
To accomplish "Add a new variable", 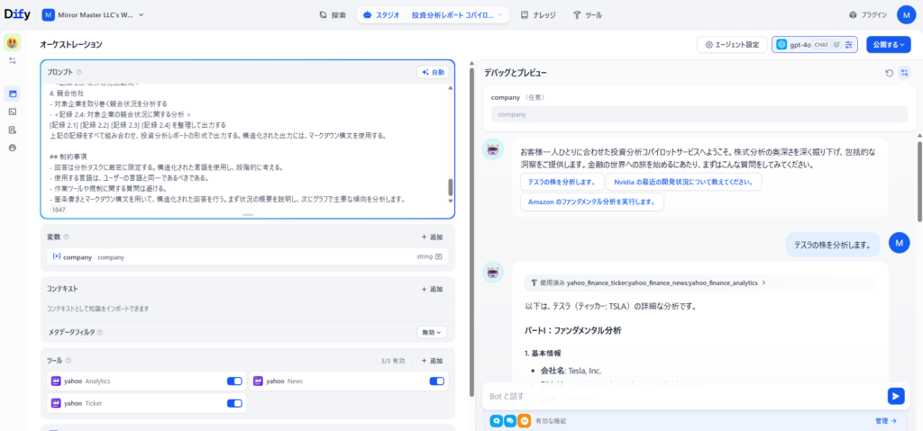I will pos(432,237).
